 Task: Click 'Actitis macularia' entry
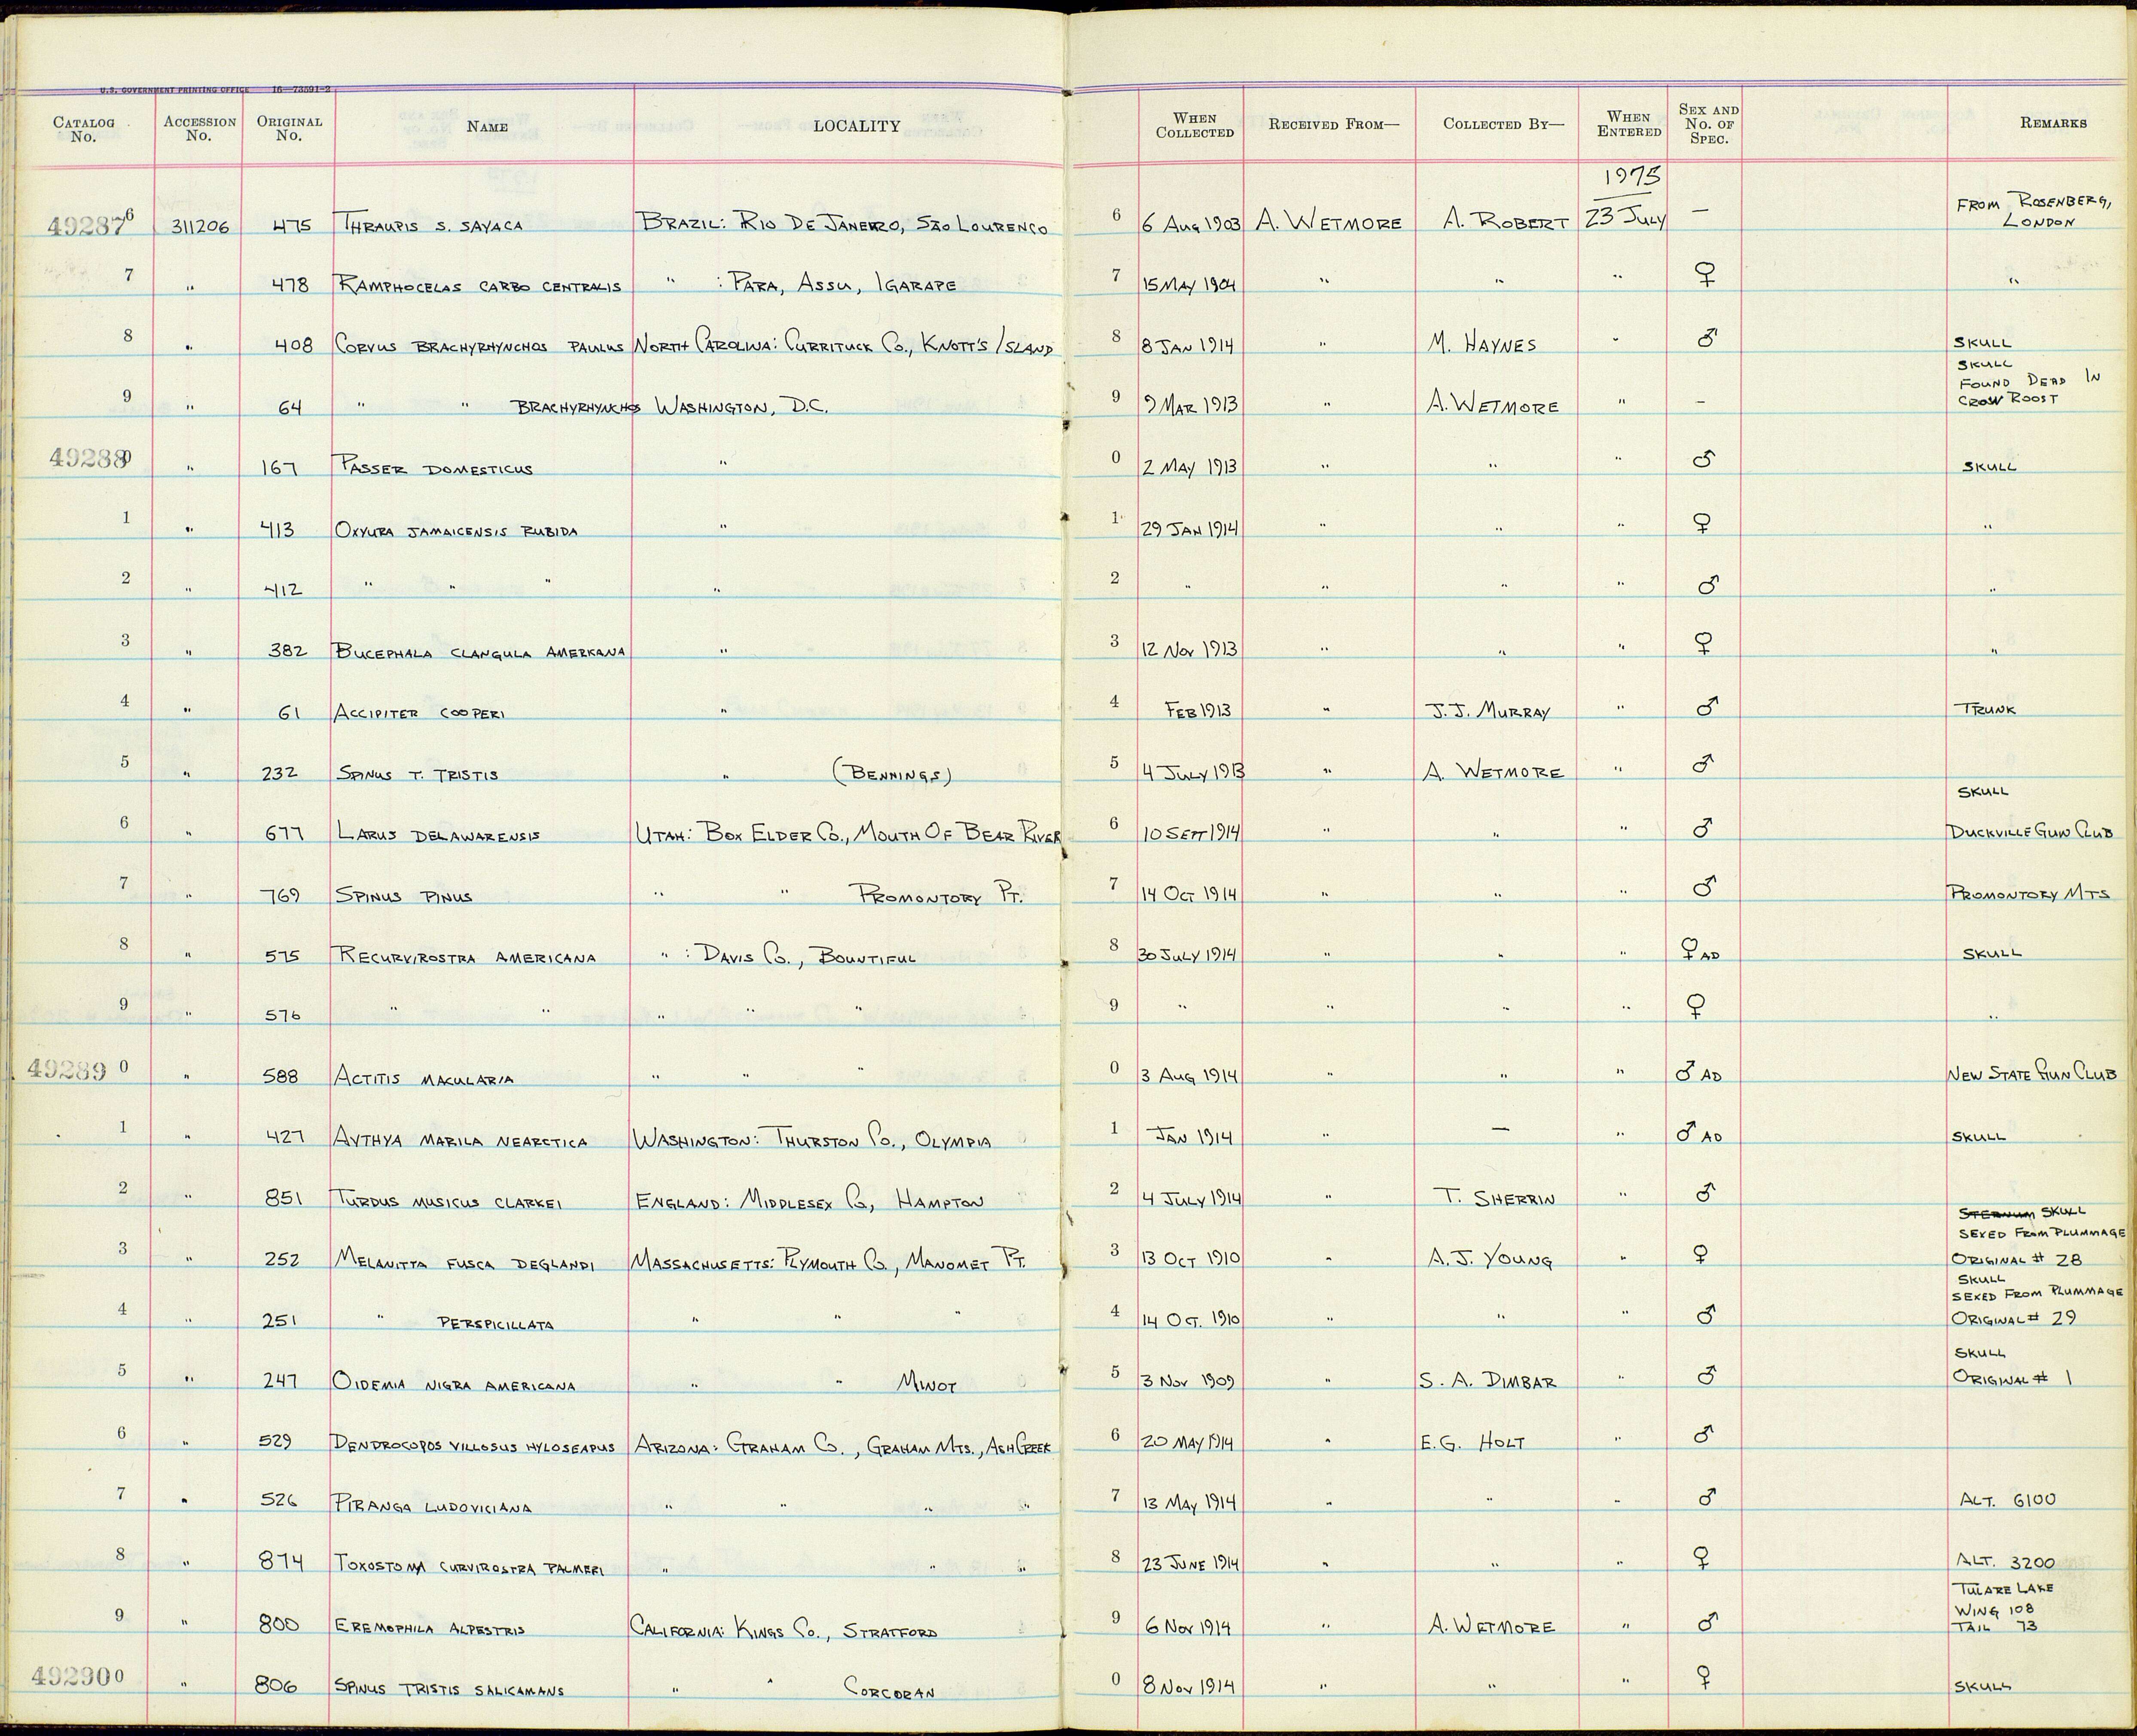coord(424,1078)
